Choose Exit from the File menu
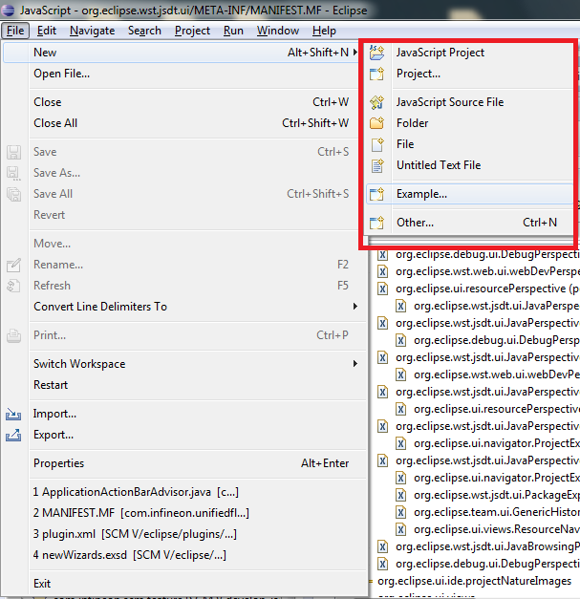 point(183,584)
